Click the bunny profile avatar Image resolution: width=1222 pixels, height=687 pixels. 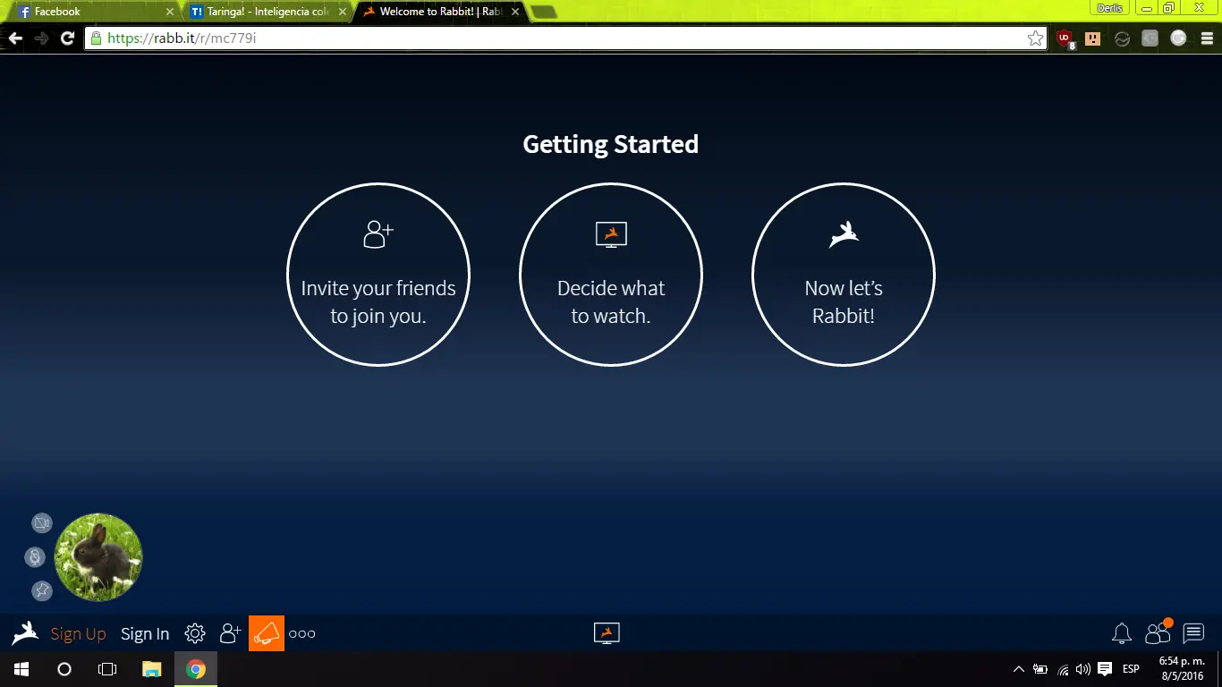pyautogui.click(x=98, y=557)
